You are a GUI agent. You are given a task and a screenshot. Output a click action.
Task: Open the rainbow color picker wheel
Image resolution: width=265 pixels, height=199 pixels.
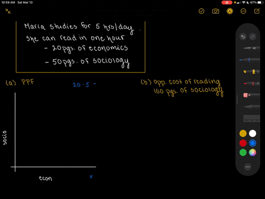tap(252, 153)
